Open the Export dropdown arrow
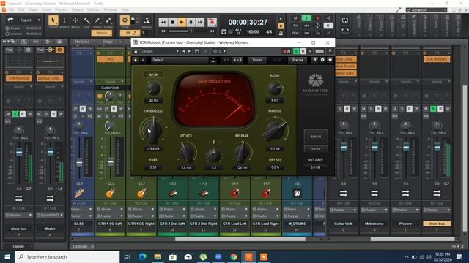This screenshot has height=263, width=469. click(x=39, y=20)
